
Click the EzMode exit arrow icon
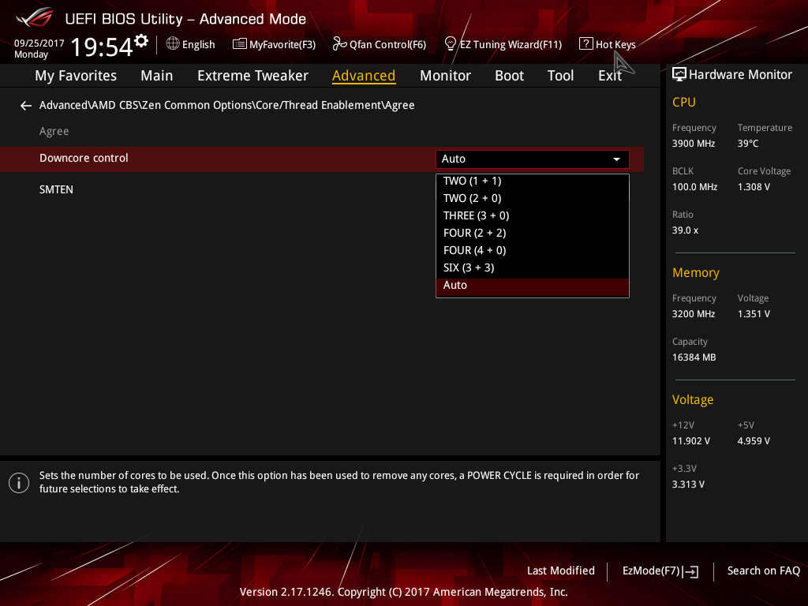pos(691,571)
